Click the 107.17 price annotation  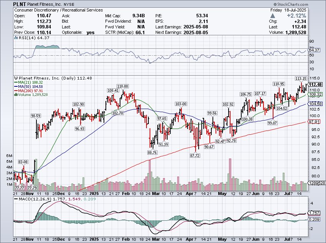coord(260,94)
